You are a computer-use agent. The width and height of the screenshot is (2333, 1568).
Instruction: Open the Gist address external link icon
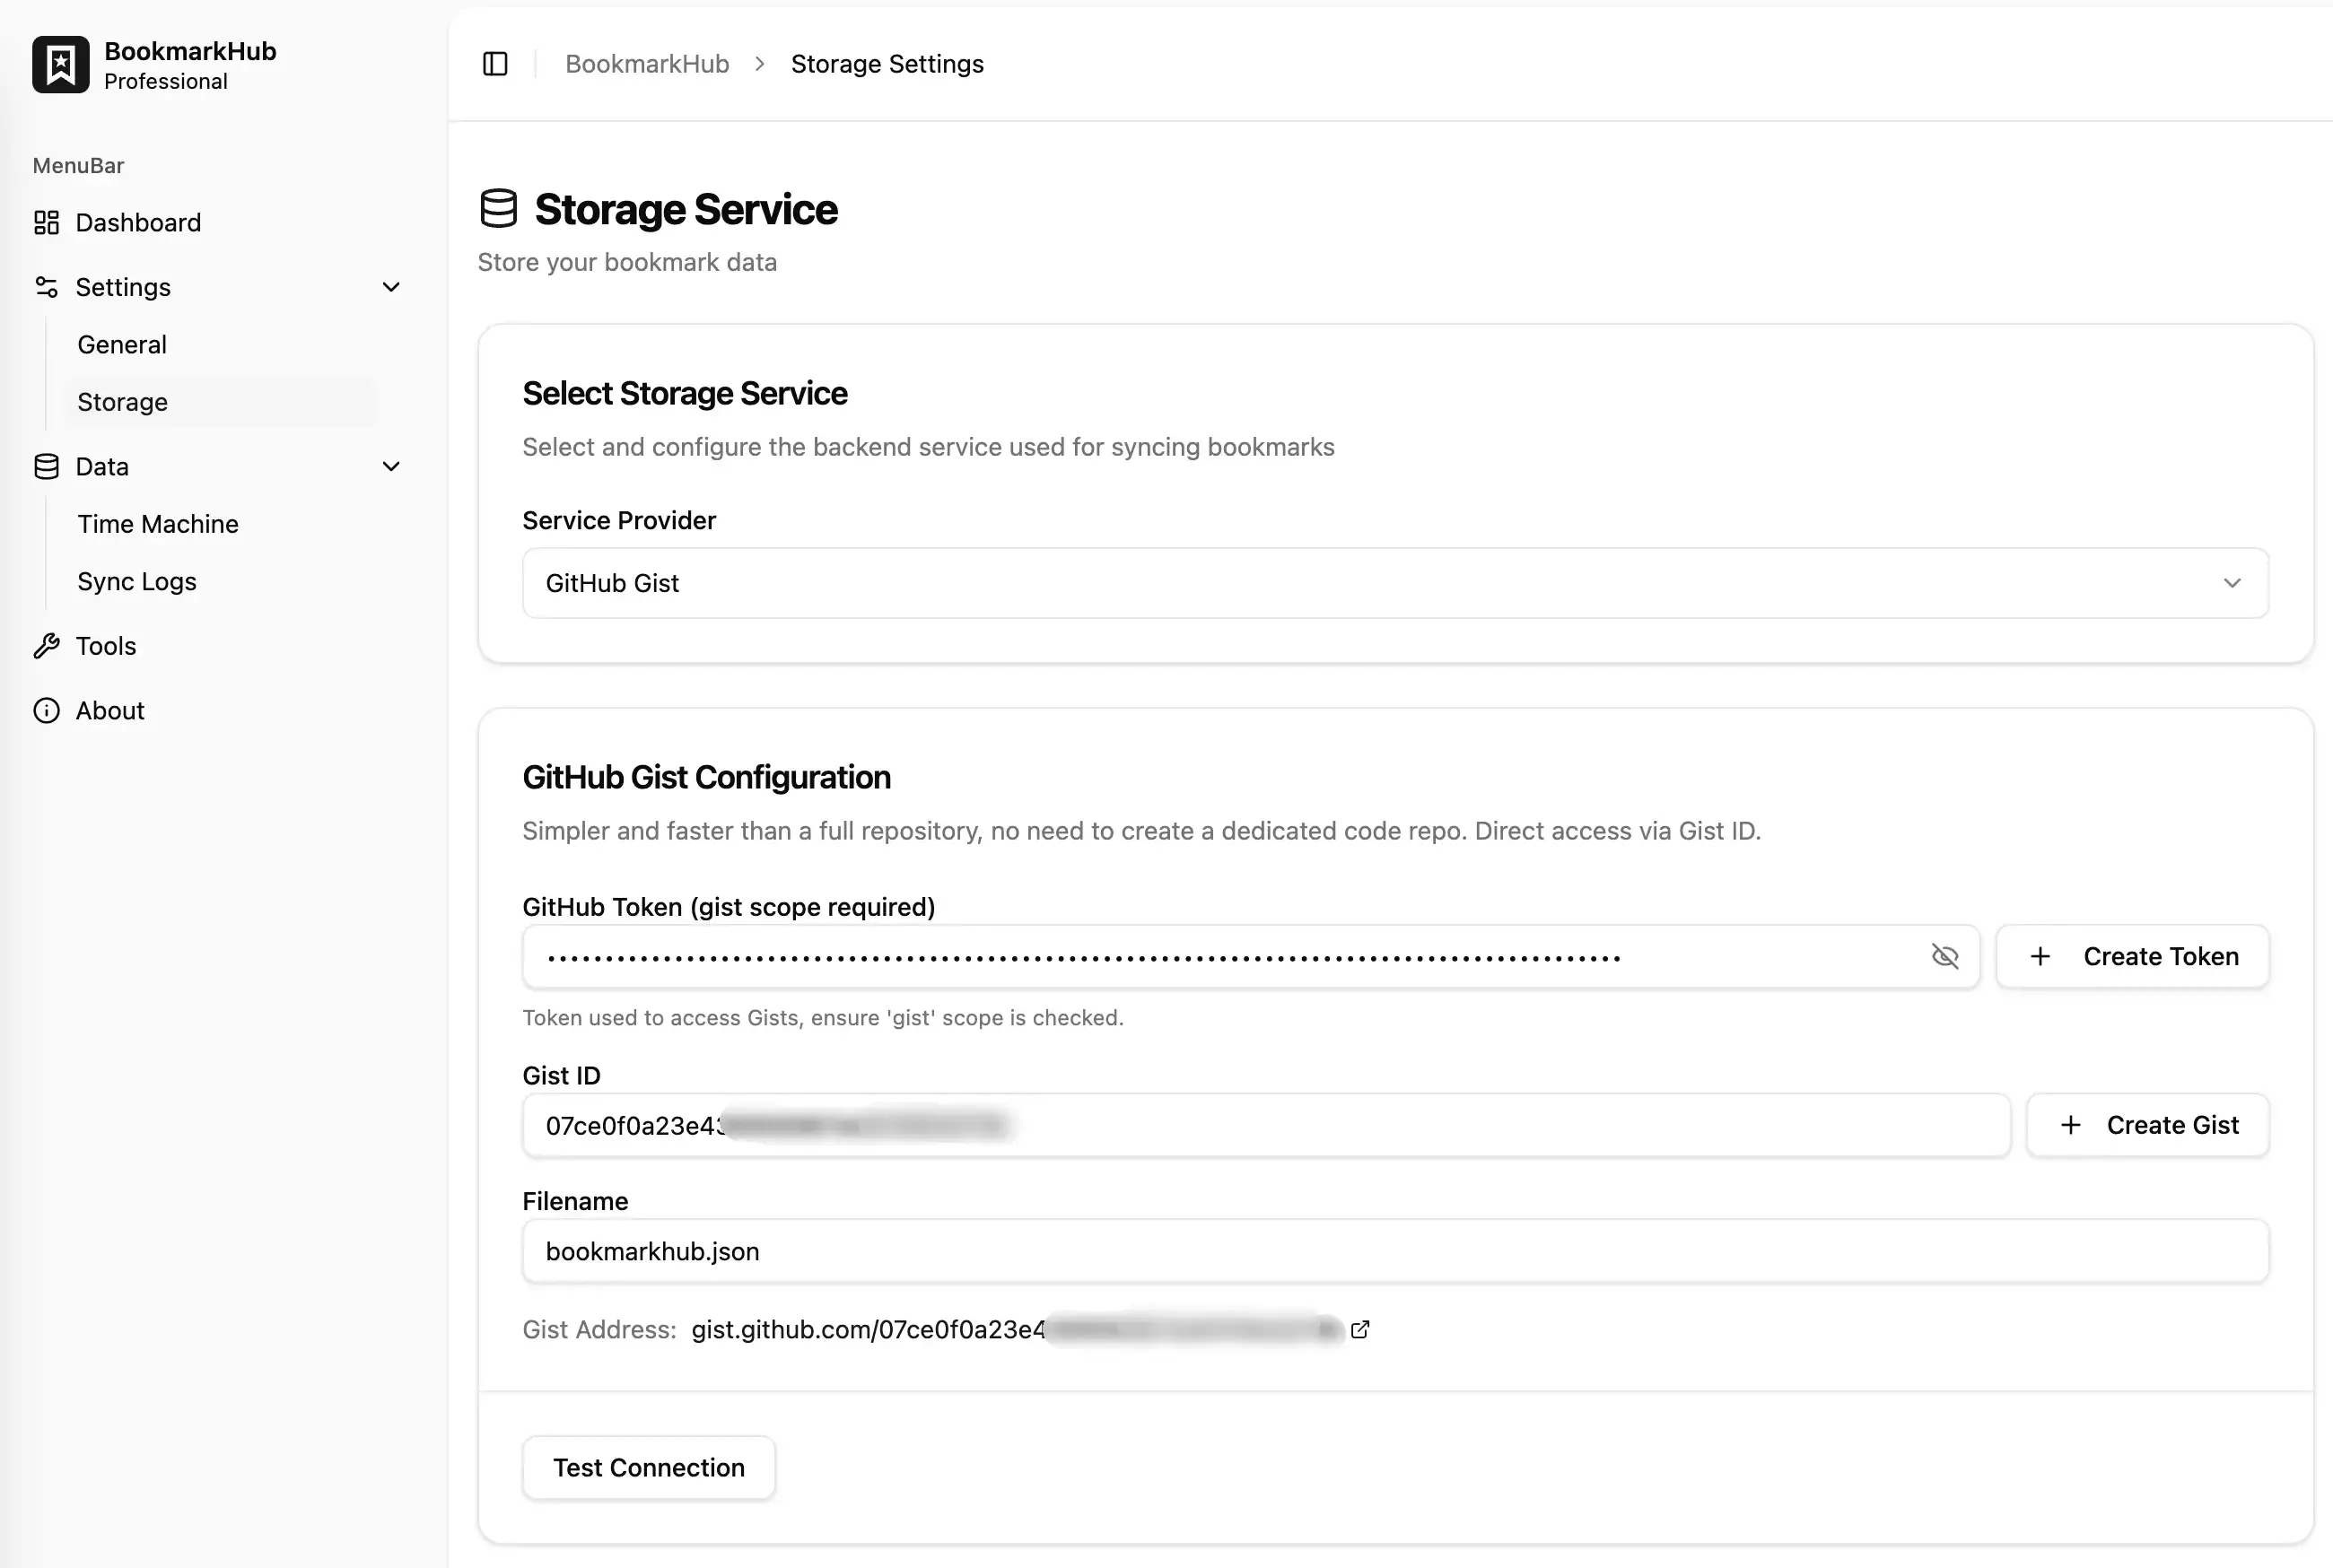pyautogui.click(x=1360, y=1329)
